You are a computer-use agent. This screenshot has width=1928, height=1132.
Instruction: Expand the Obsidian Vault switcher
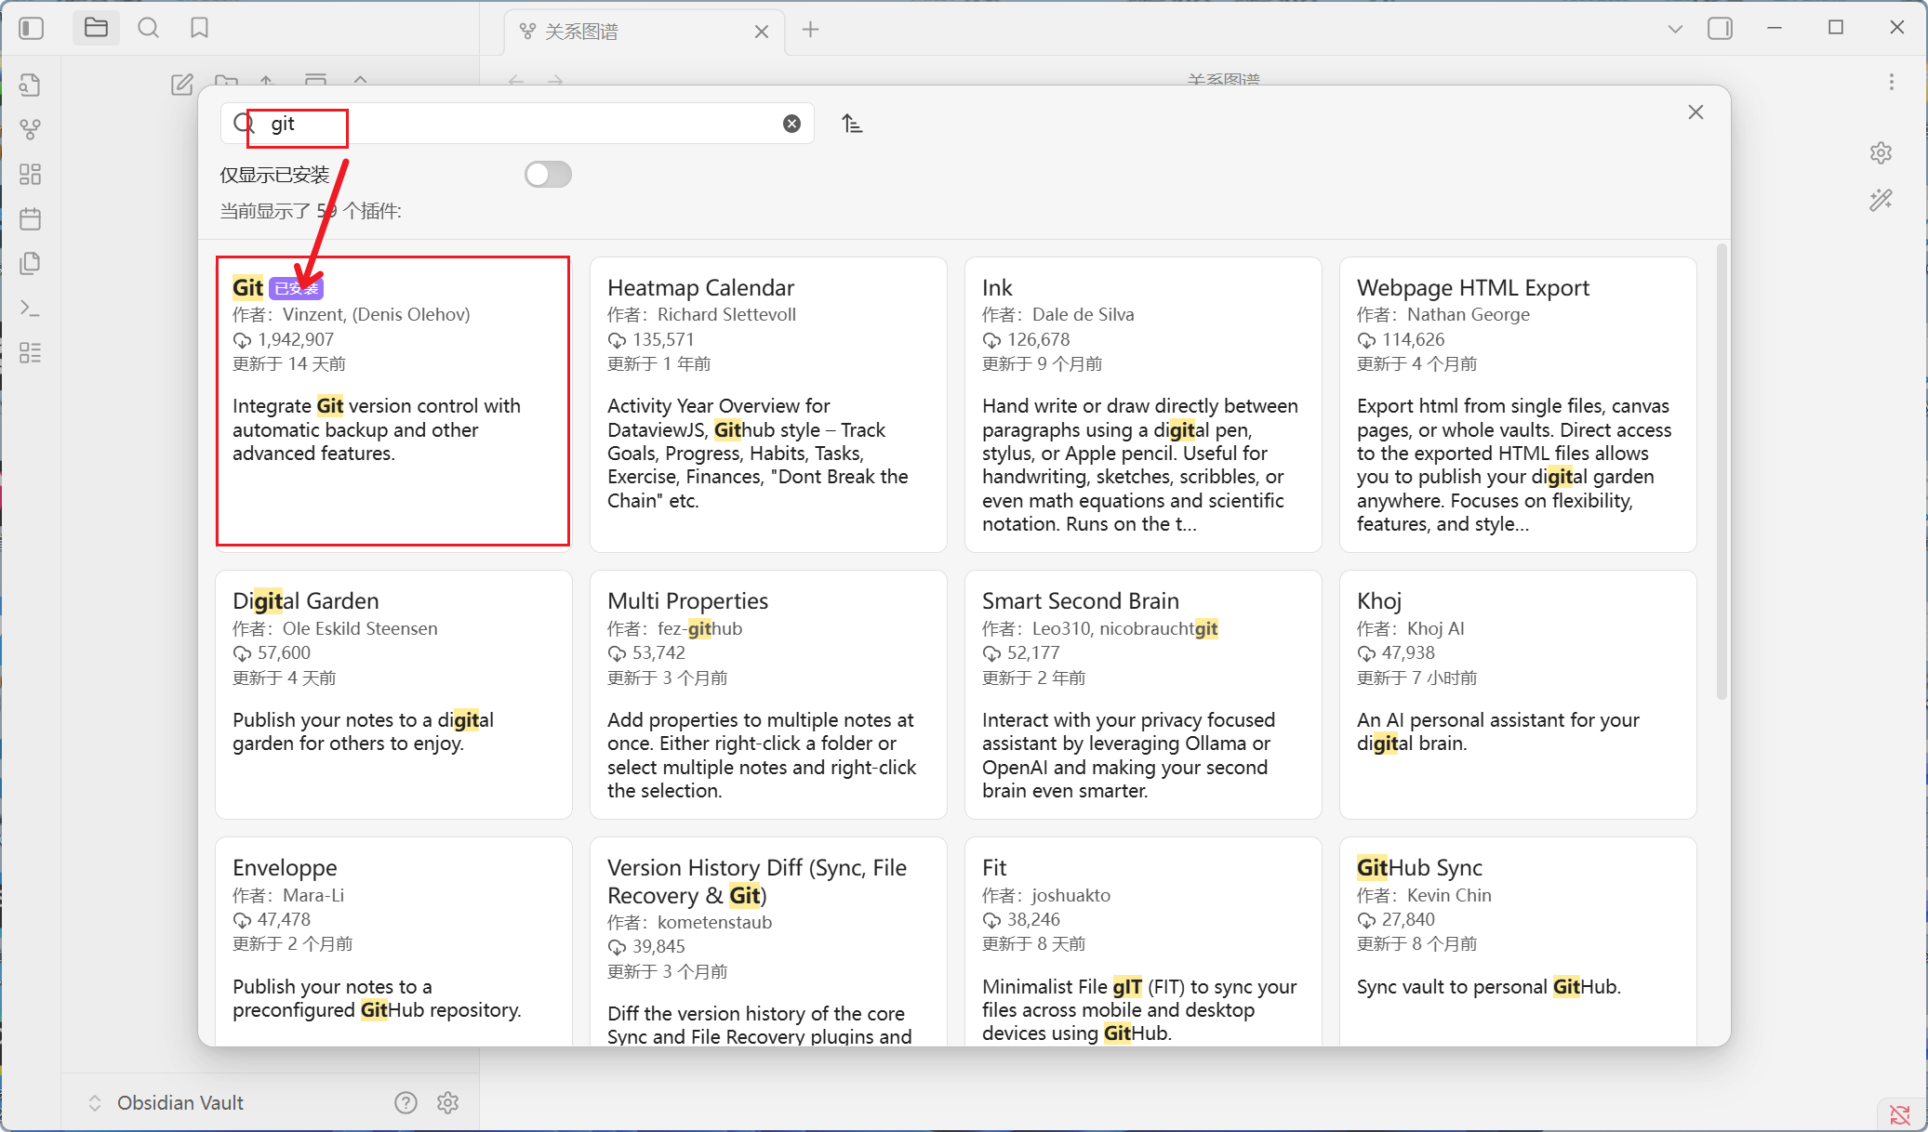click(95, 1103)
